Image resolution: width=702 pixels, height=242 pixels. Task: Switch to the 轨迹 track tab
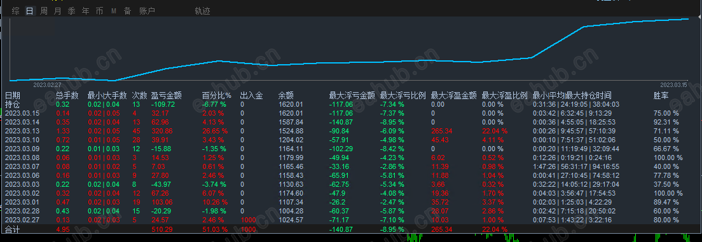point(202,11)
